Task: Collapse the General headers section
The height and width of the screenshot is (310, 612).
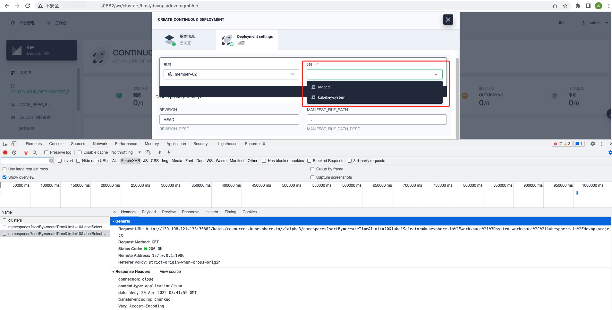Action: pyautogui.click(x=113, y=221)
